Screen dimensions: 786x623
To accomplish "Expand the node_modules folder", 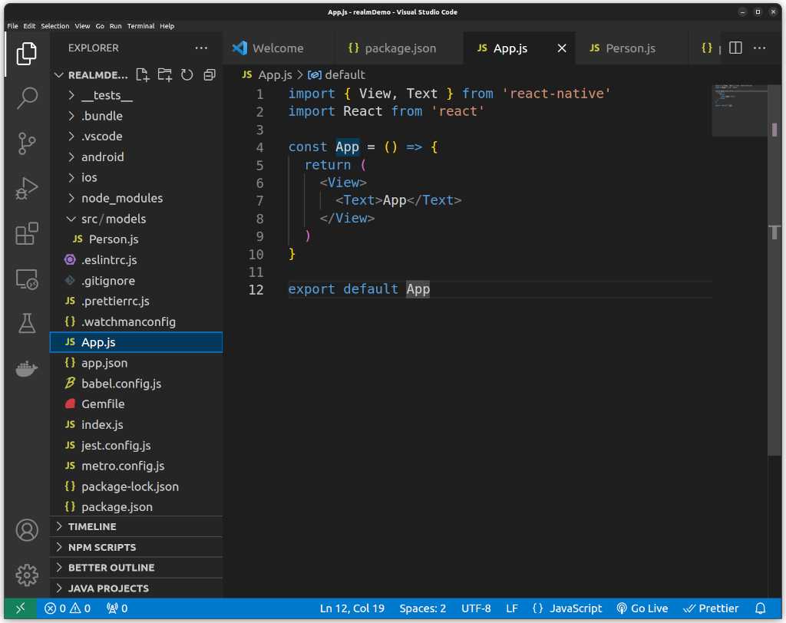I will (x=137, y=198).
